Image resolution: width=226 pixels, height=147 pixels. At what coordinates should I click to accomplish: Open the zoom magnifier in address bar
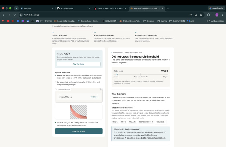pyautogui.click(x=191, y=15)
